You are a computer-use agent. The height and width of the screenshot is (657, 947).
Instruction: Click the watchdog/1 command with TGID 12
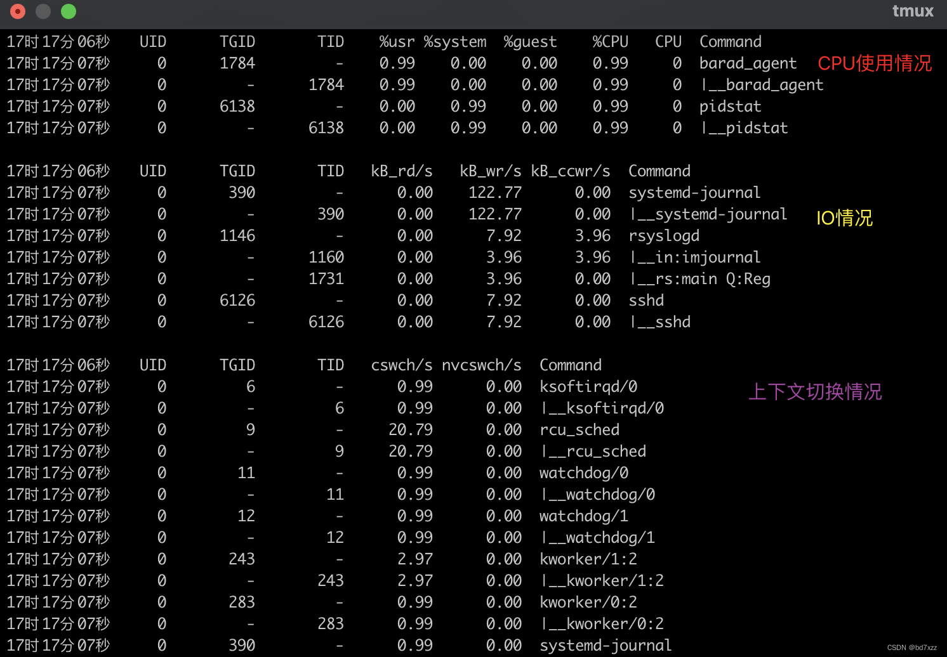(x=584, y=516)
